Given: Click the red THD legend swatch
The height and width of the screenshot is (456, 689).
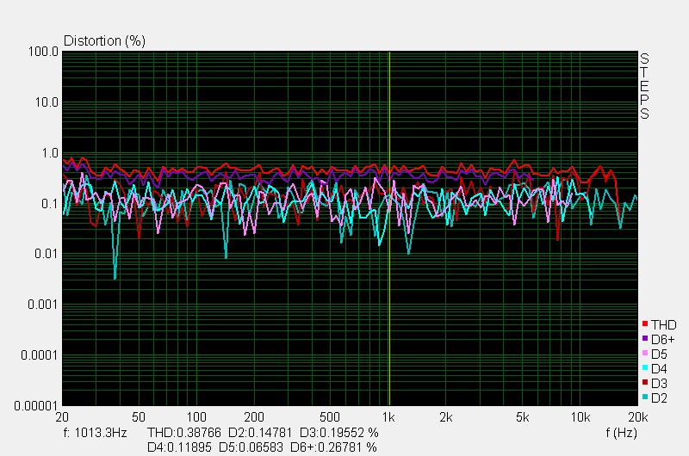Looking at the screenshot, I should click(x=645, y=324).
